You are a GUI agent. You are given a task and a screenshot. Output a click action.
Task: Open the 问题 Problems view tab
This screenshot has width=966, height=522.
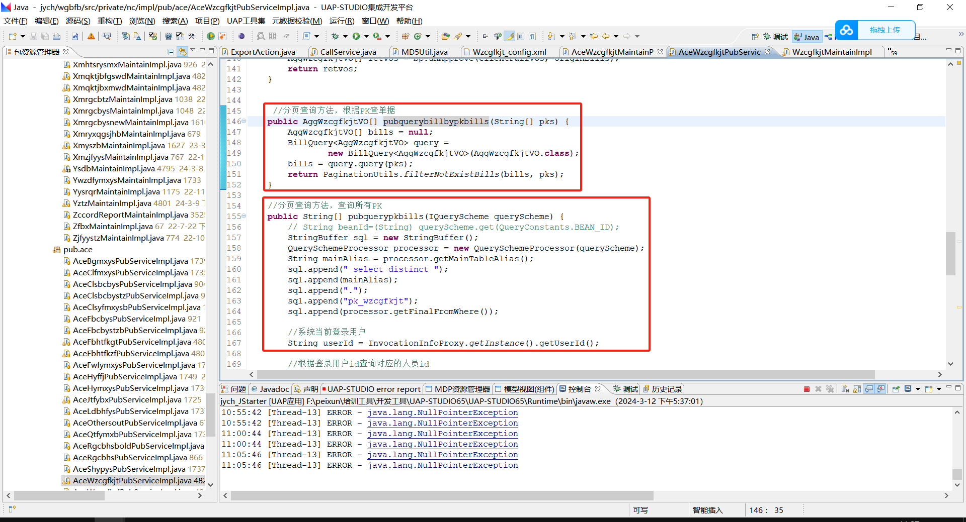234,389
